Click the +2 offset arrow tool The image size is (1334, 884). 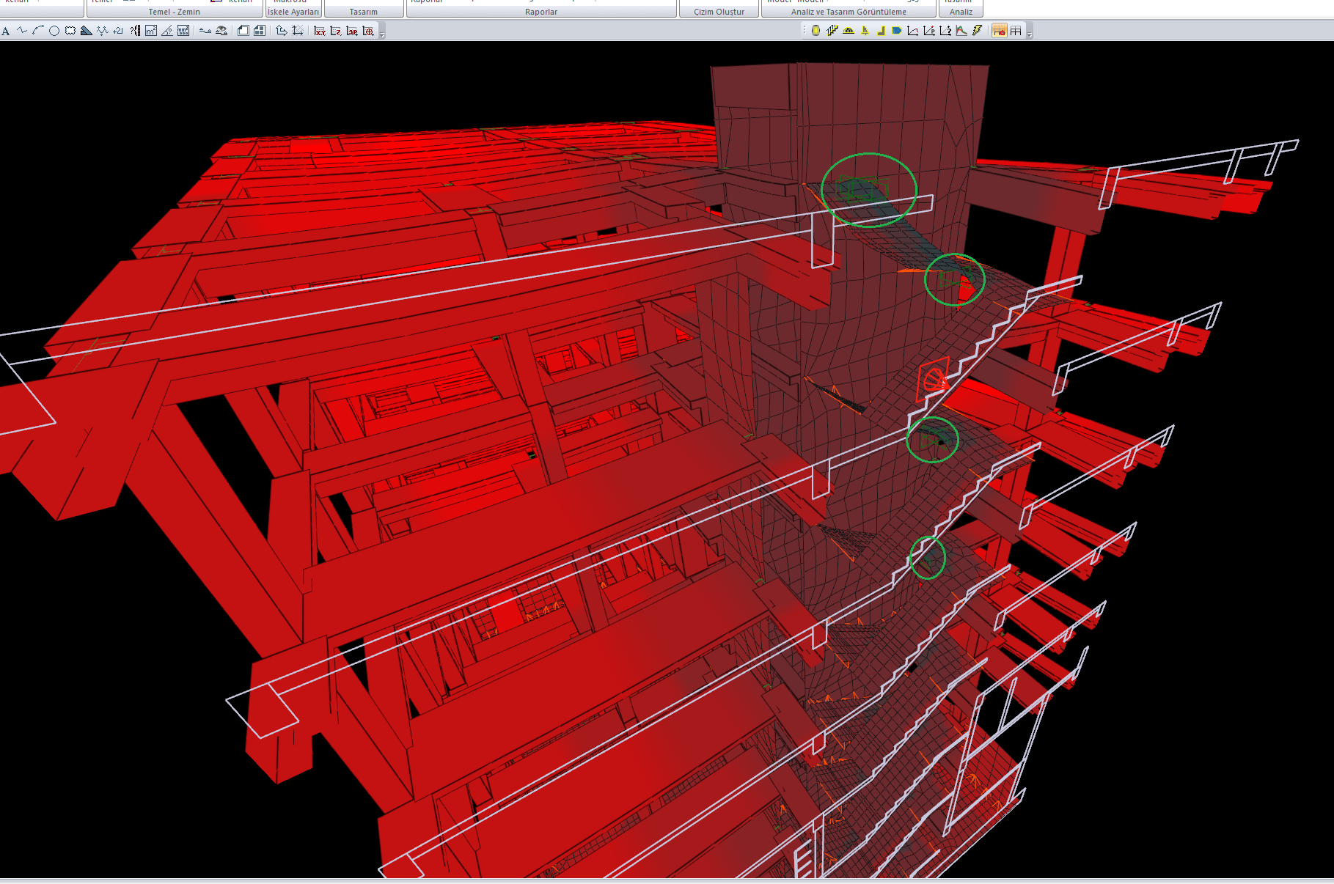coord(118,31)
